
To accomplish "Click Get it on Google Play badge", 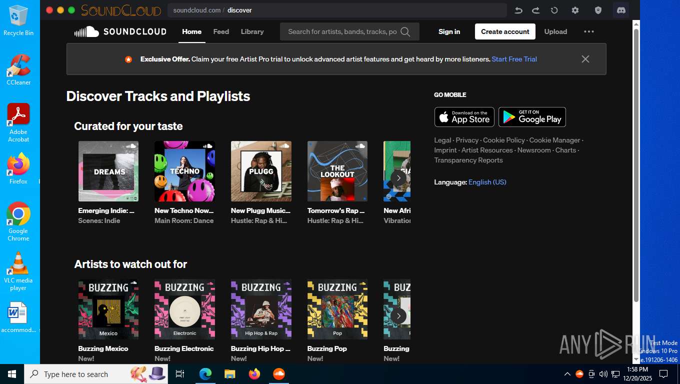I will click(x=532, y=117).
